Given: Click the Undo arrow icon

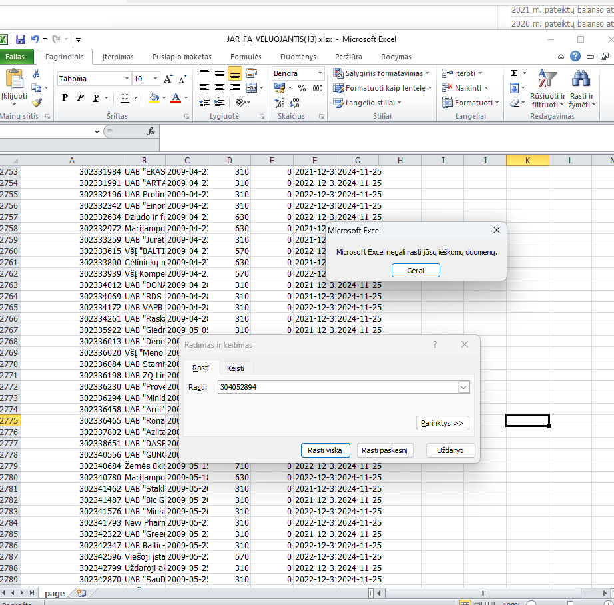Looking at the screenshot, I should [x=35, y=39].
